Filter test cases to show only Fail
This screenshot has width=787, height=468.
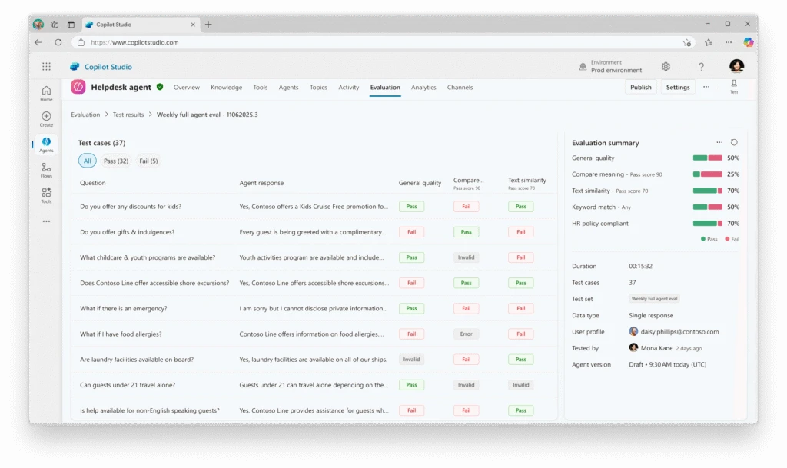coord(147,161)
